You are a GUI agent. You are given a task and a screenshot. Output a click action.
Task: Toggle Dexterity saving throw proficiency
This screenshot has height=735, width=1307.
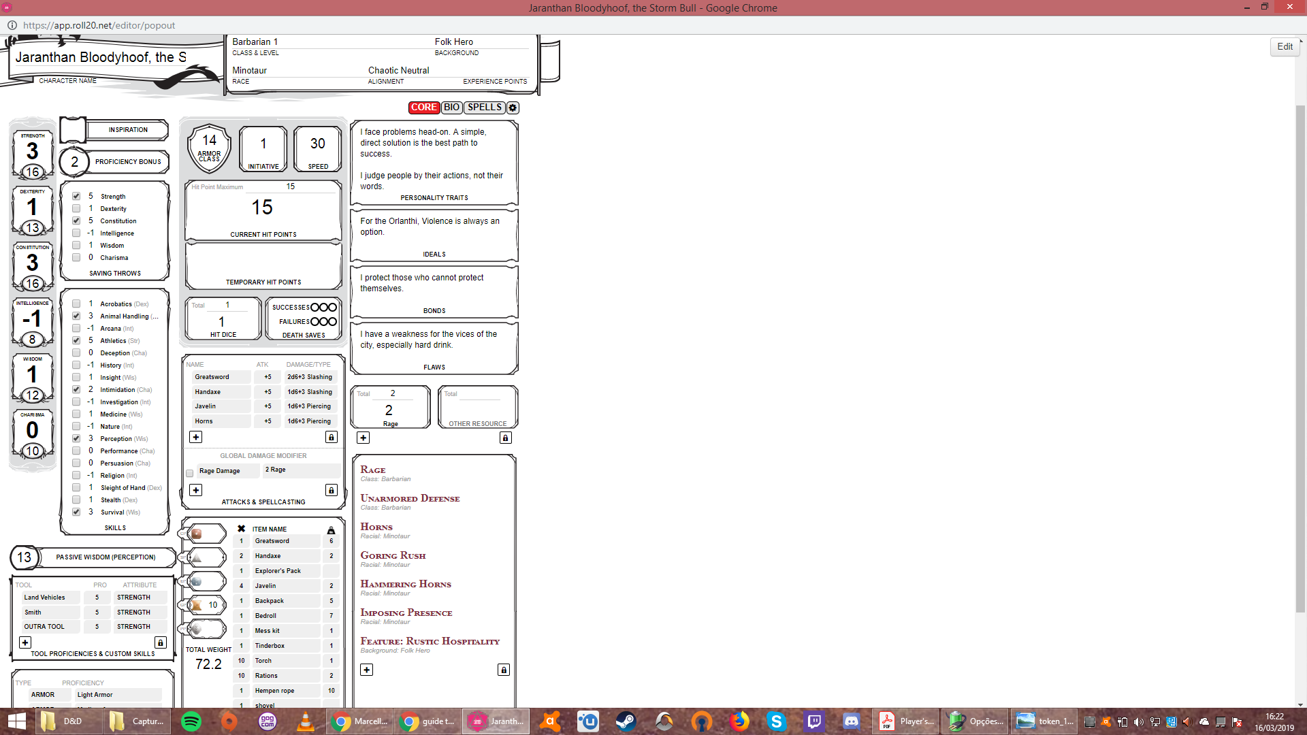pyautogui.click(x=76, y=209)
